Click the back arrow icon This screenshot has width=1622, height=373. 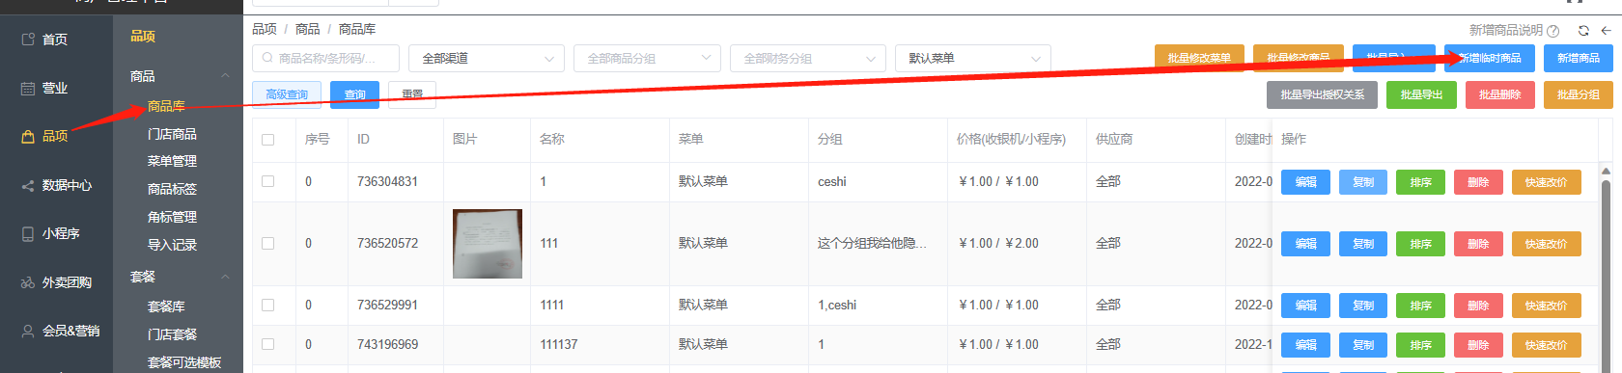pos(1606,31)
